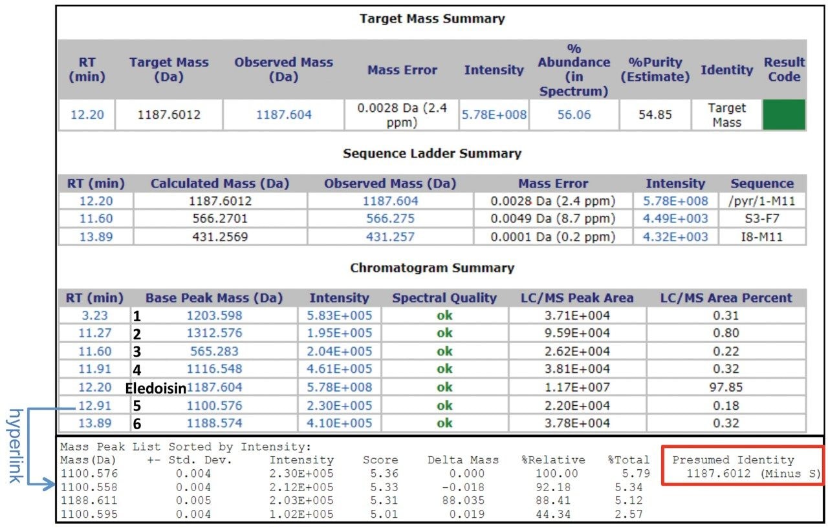Open RT 12.20 in Sequence Ladder Summary
The height and width of the screenshot is (528, 828).
[95, 201]
